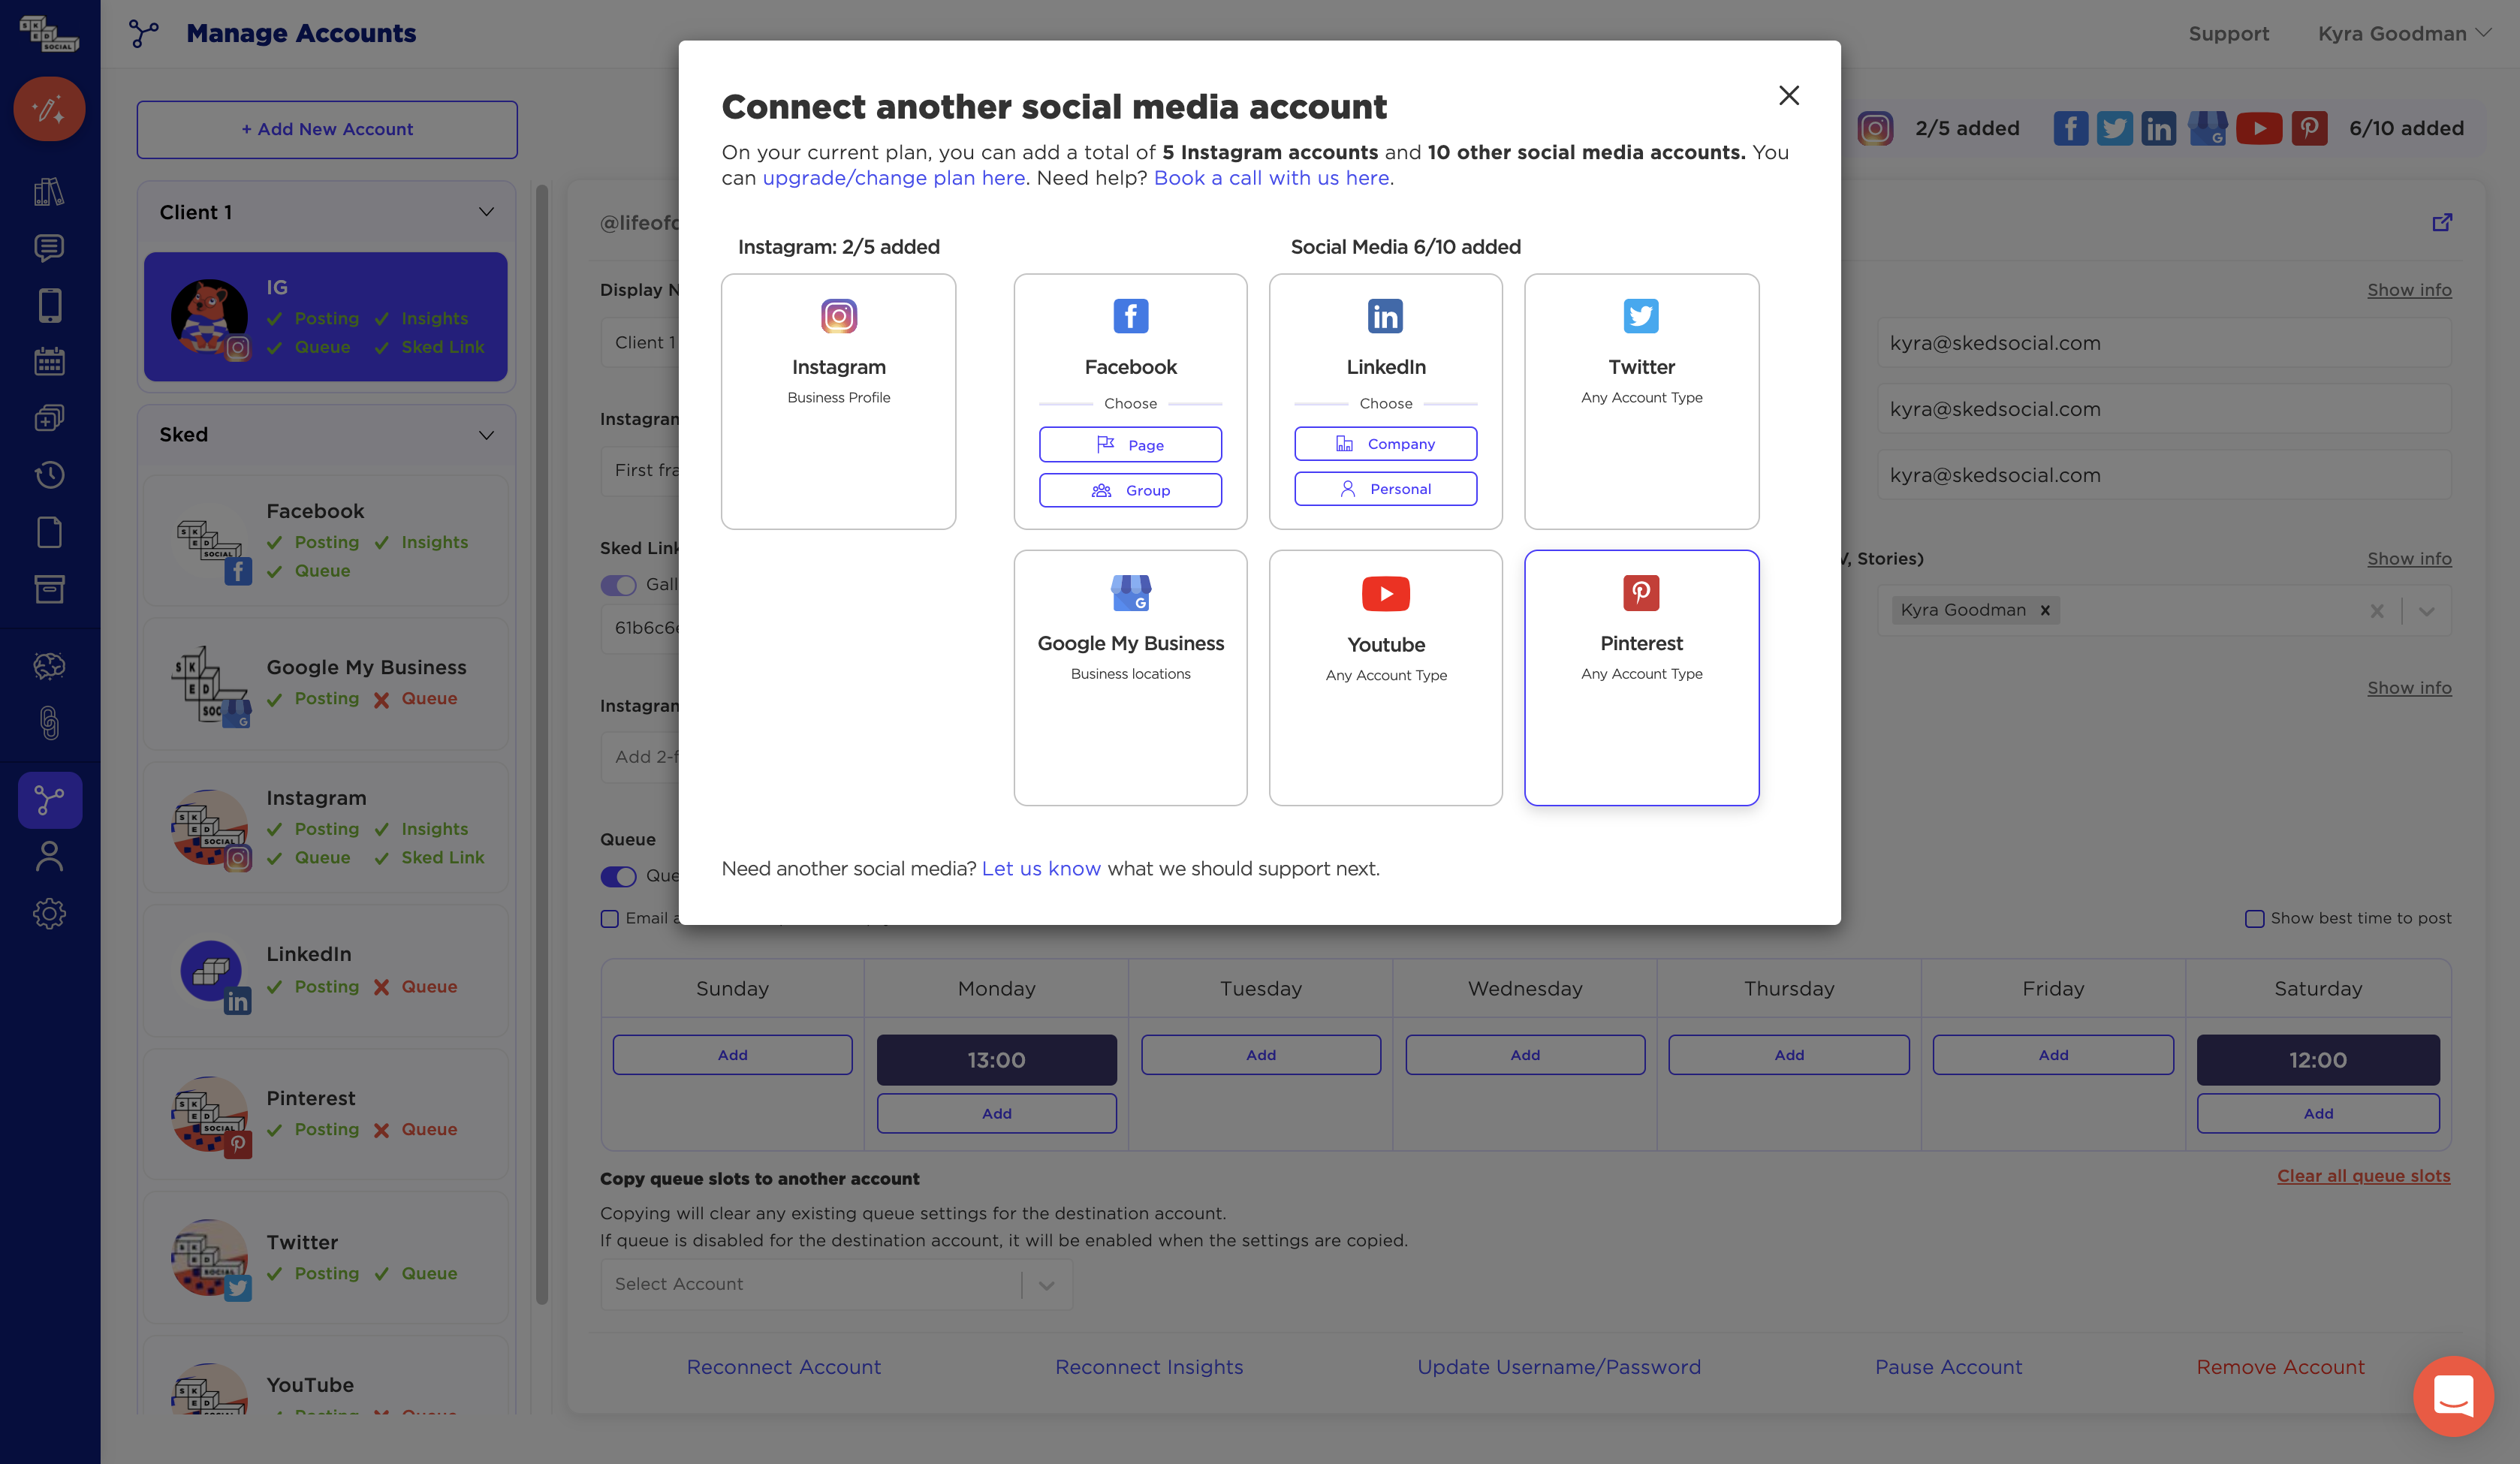Open the add-media stack sidebar icon

tap(49, 418)
